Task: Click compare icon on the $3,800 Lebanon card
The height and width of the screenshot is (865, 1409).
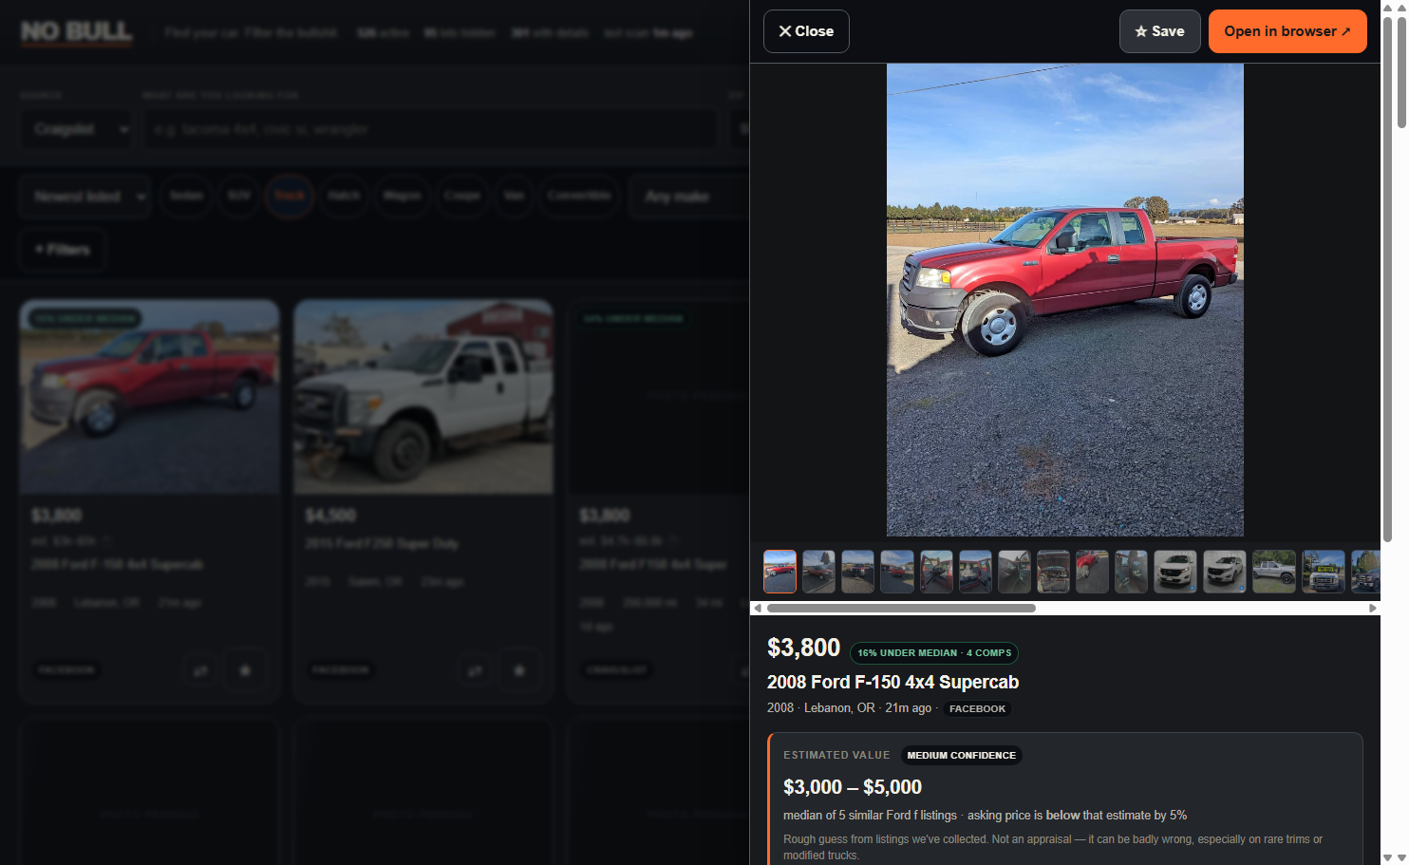Action: (200, 670)
